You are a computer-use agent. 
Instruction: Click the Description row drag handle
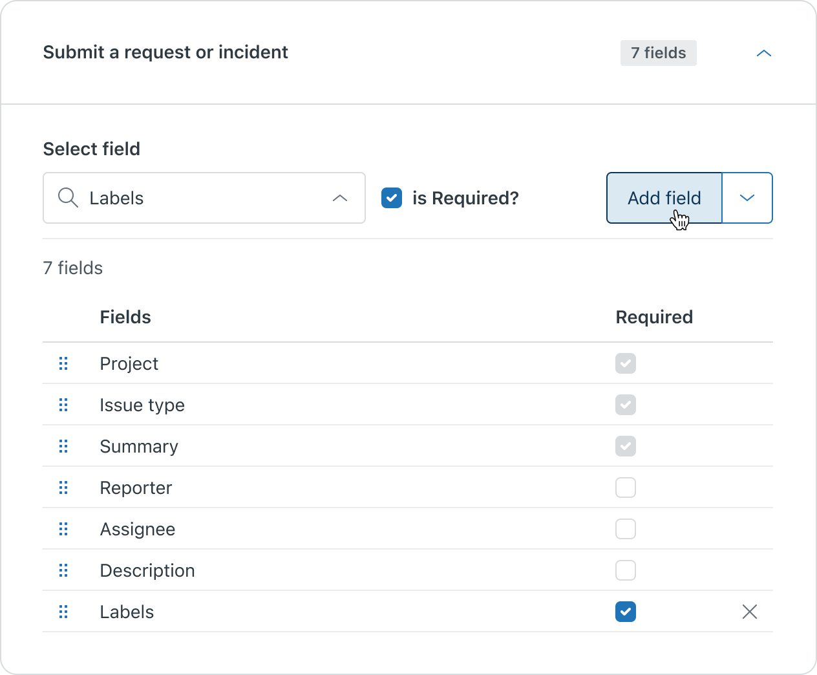[63, 570]
